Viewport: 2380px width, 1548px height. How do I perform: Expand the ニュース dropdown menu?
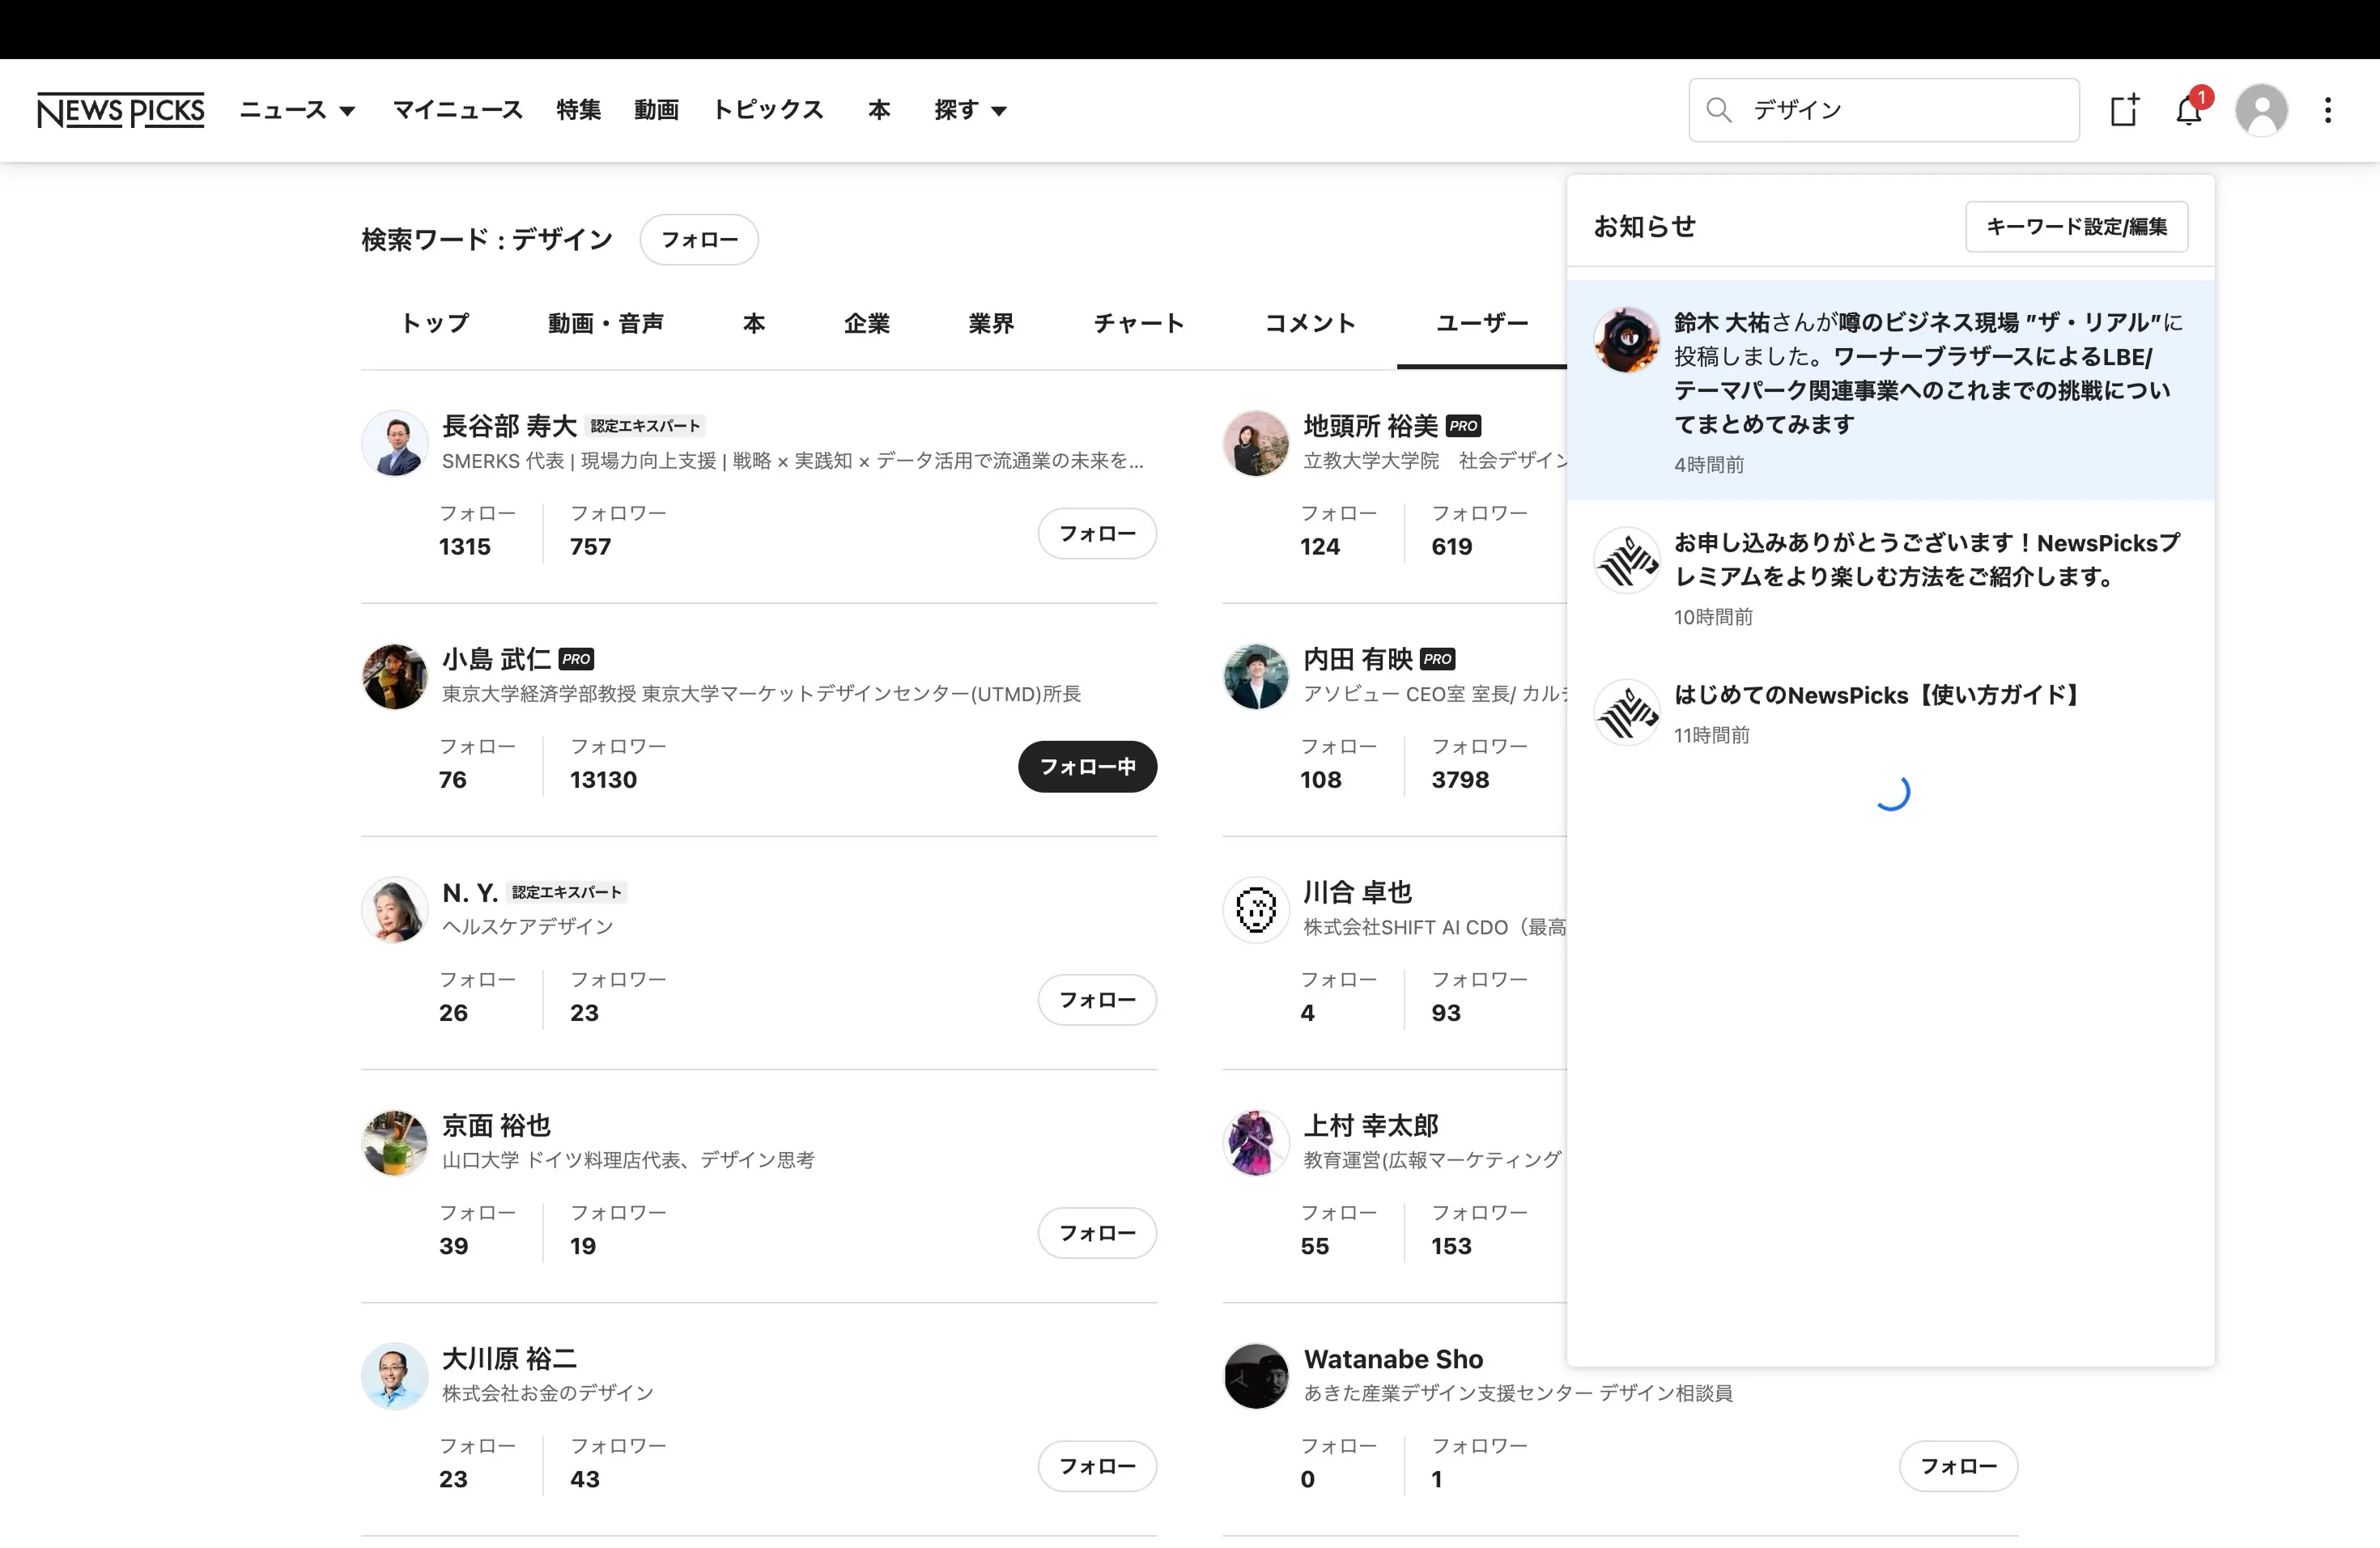point(297,110)
